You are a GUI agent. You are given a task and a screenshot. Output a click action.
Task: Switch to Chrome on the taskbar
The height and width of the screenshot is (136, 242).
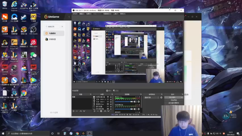click(77, 133)
